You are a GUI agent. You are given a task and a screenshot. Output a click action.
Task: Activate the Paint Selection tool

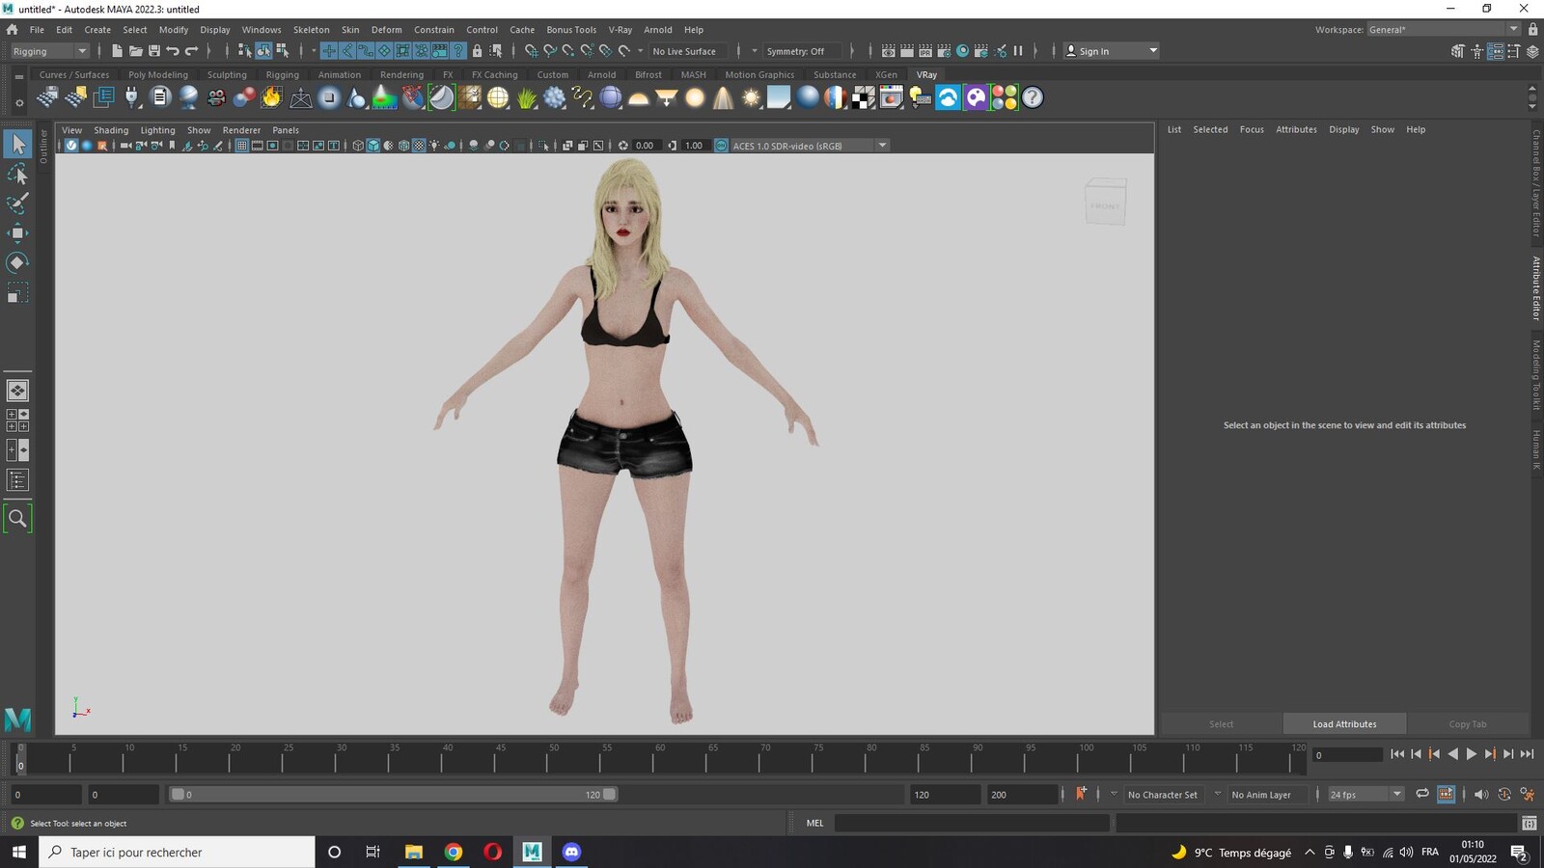tap(17, 203)
